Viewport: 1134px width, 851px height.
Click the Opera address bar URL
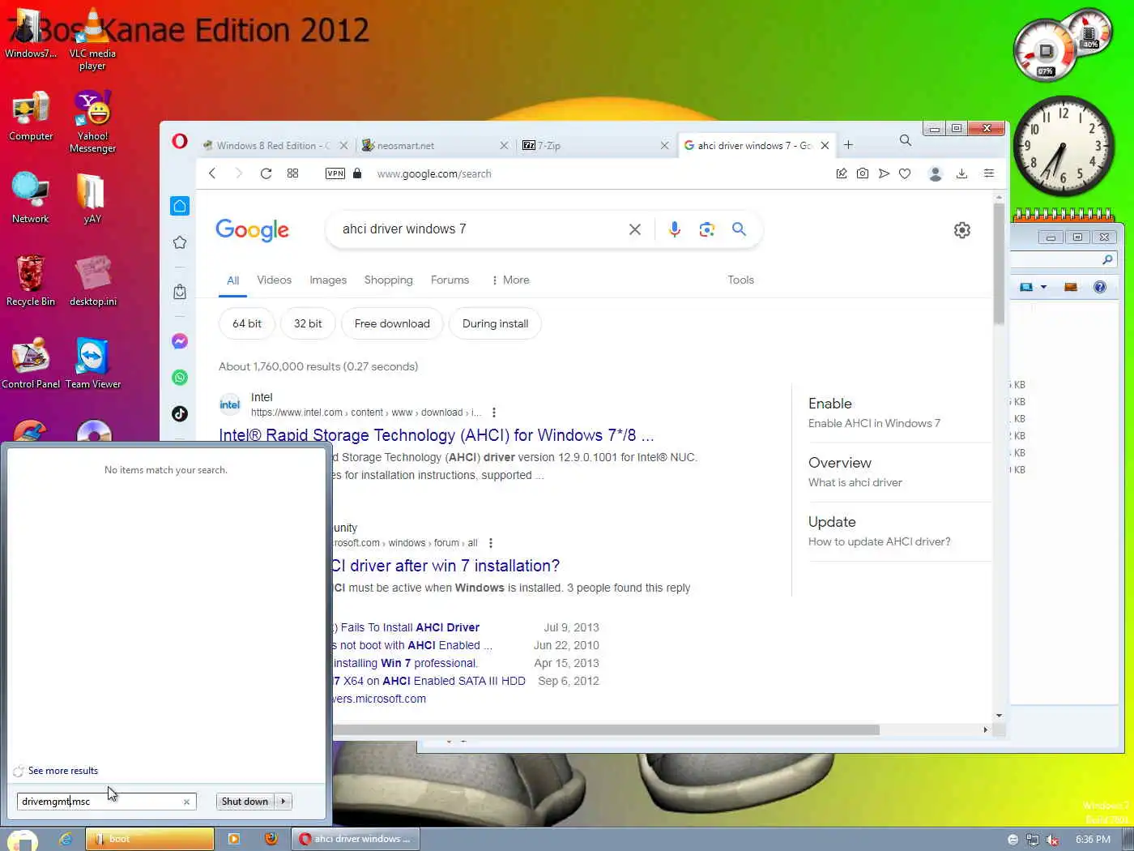coord(434,173)
